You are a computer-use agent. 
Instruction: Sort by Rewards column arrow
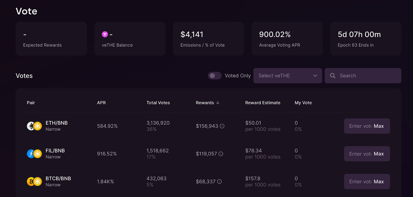(x=218, y=103)
